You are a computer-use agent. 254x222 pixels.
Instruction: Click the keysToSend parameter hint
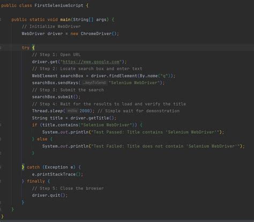[x=94, y=83]
